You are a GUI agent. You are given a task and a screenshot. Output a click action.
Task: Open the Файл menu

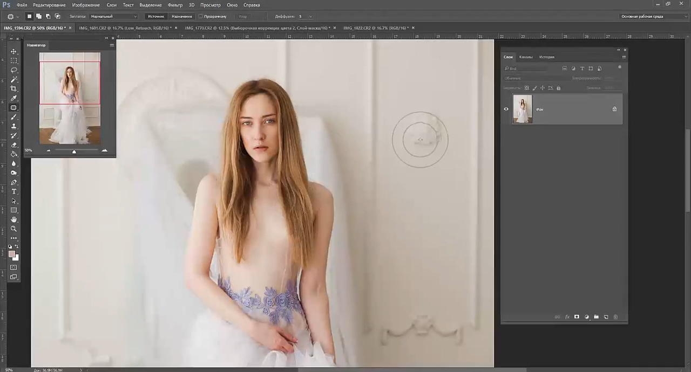[22, 5]
